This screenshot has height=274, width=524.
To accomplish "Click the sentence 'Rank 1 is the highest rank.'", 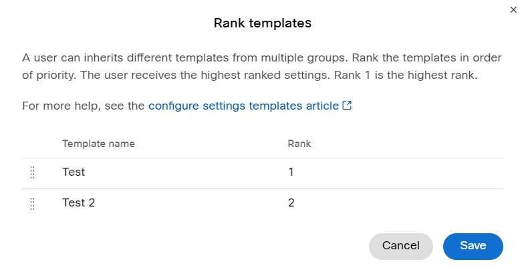I will pyautogui.click(x=406, y=75).
